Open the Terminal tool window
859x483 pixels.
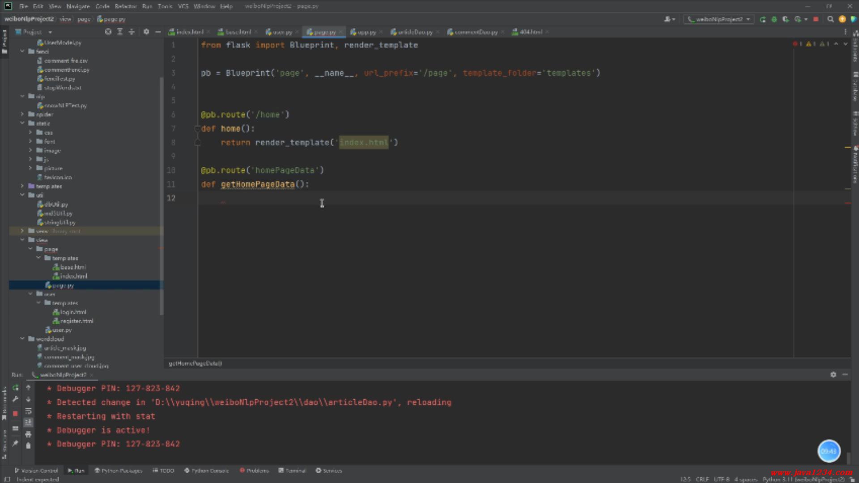point(292,470)
